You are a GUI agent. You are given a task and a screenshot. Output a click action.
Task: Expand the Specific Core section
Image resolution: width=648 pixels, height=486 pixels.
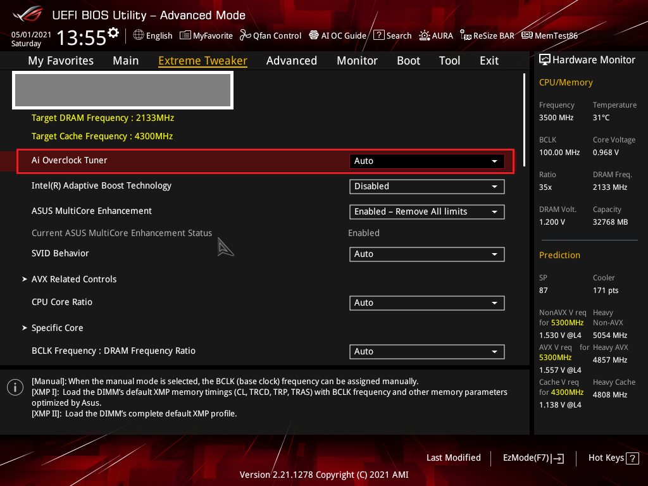(x=57, y=328)
